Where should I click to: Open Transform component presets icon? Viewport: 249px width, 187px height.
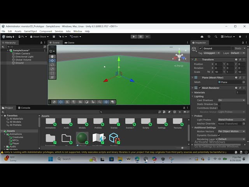pos(240,60)
